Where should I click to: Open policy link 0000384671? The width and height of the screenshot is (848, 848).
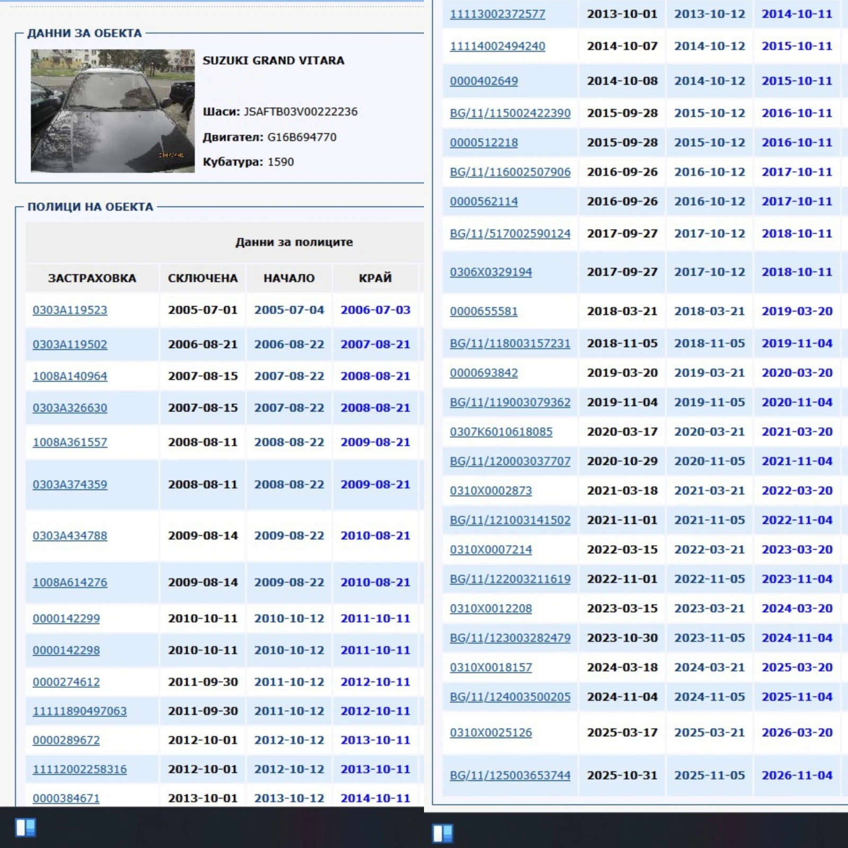tap(66, 798)
